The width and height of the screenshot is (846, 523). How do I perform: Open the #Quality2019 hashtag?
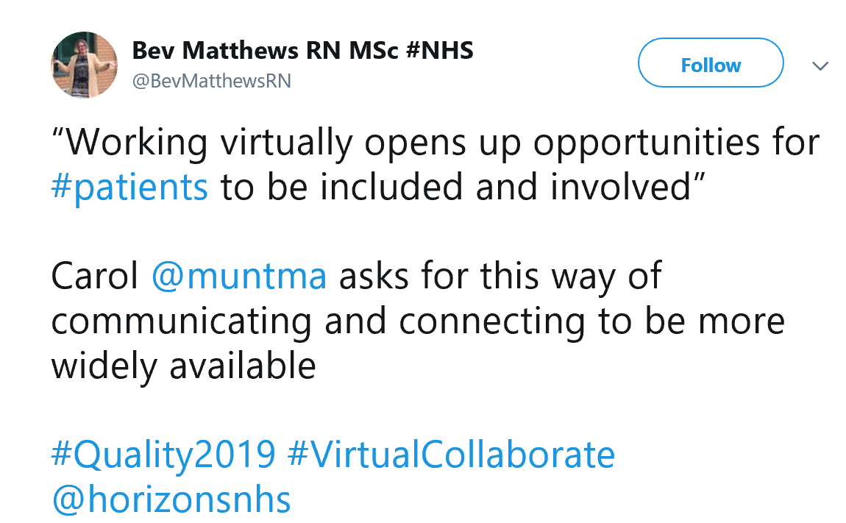163,455
